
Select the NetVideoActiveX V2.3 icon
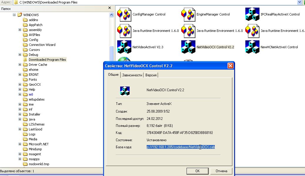124,47
